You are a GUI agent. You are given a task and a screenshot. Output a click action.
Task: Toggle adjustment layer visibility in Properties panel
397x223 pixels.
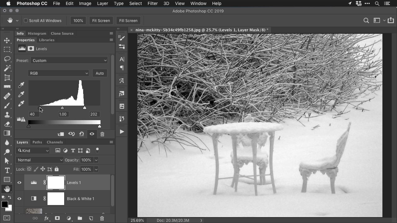[92, 134]
